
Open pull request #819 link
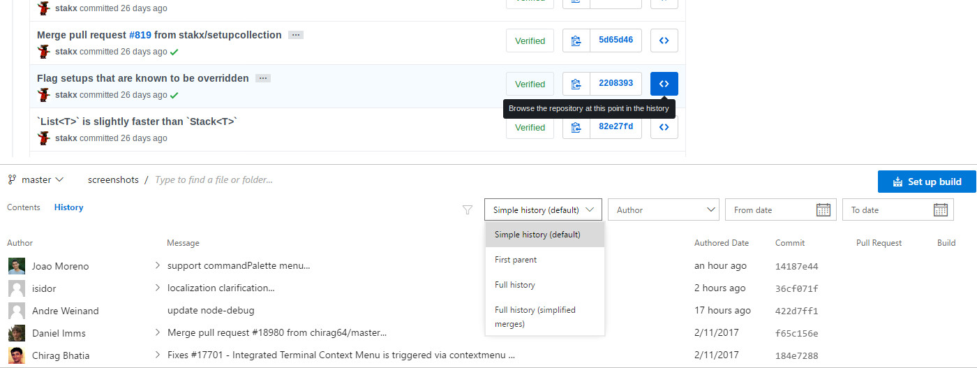click(x=140, y=35)
